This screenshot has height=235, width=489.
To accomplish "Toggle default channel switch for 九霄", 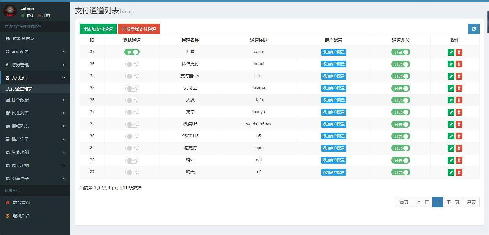I will 132,52.
